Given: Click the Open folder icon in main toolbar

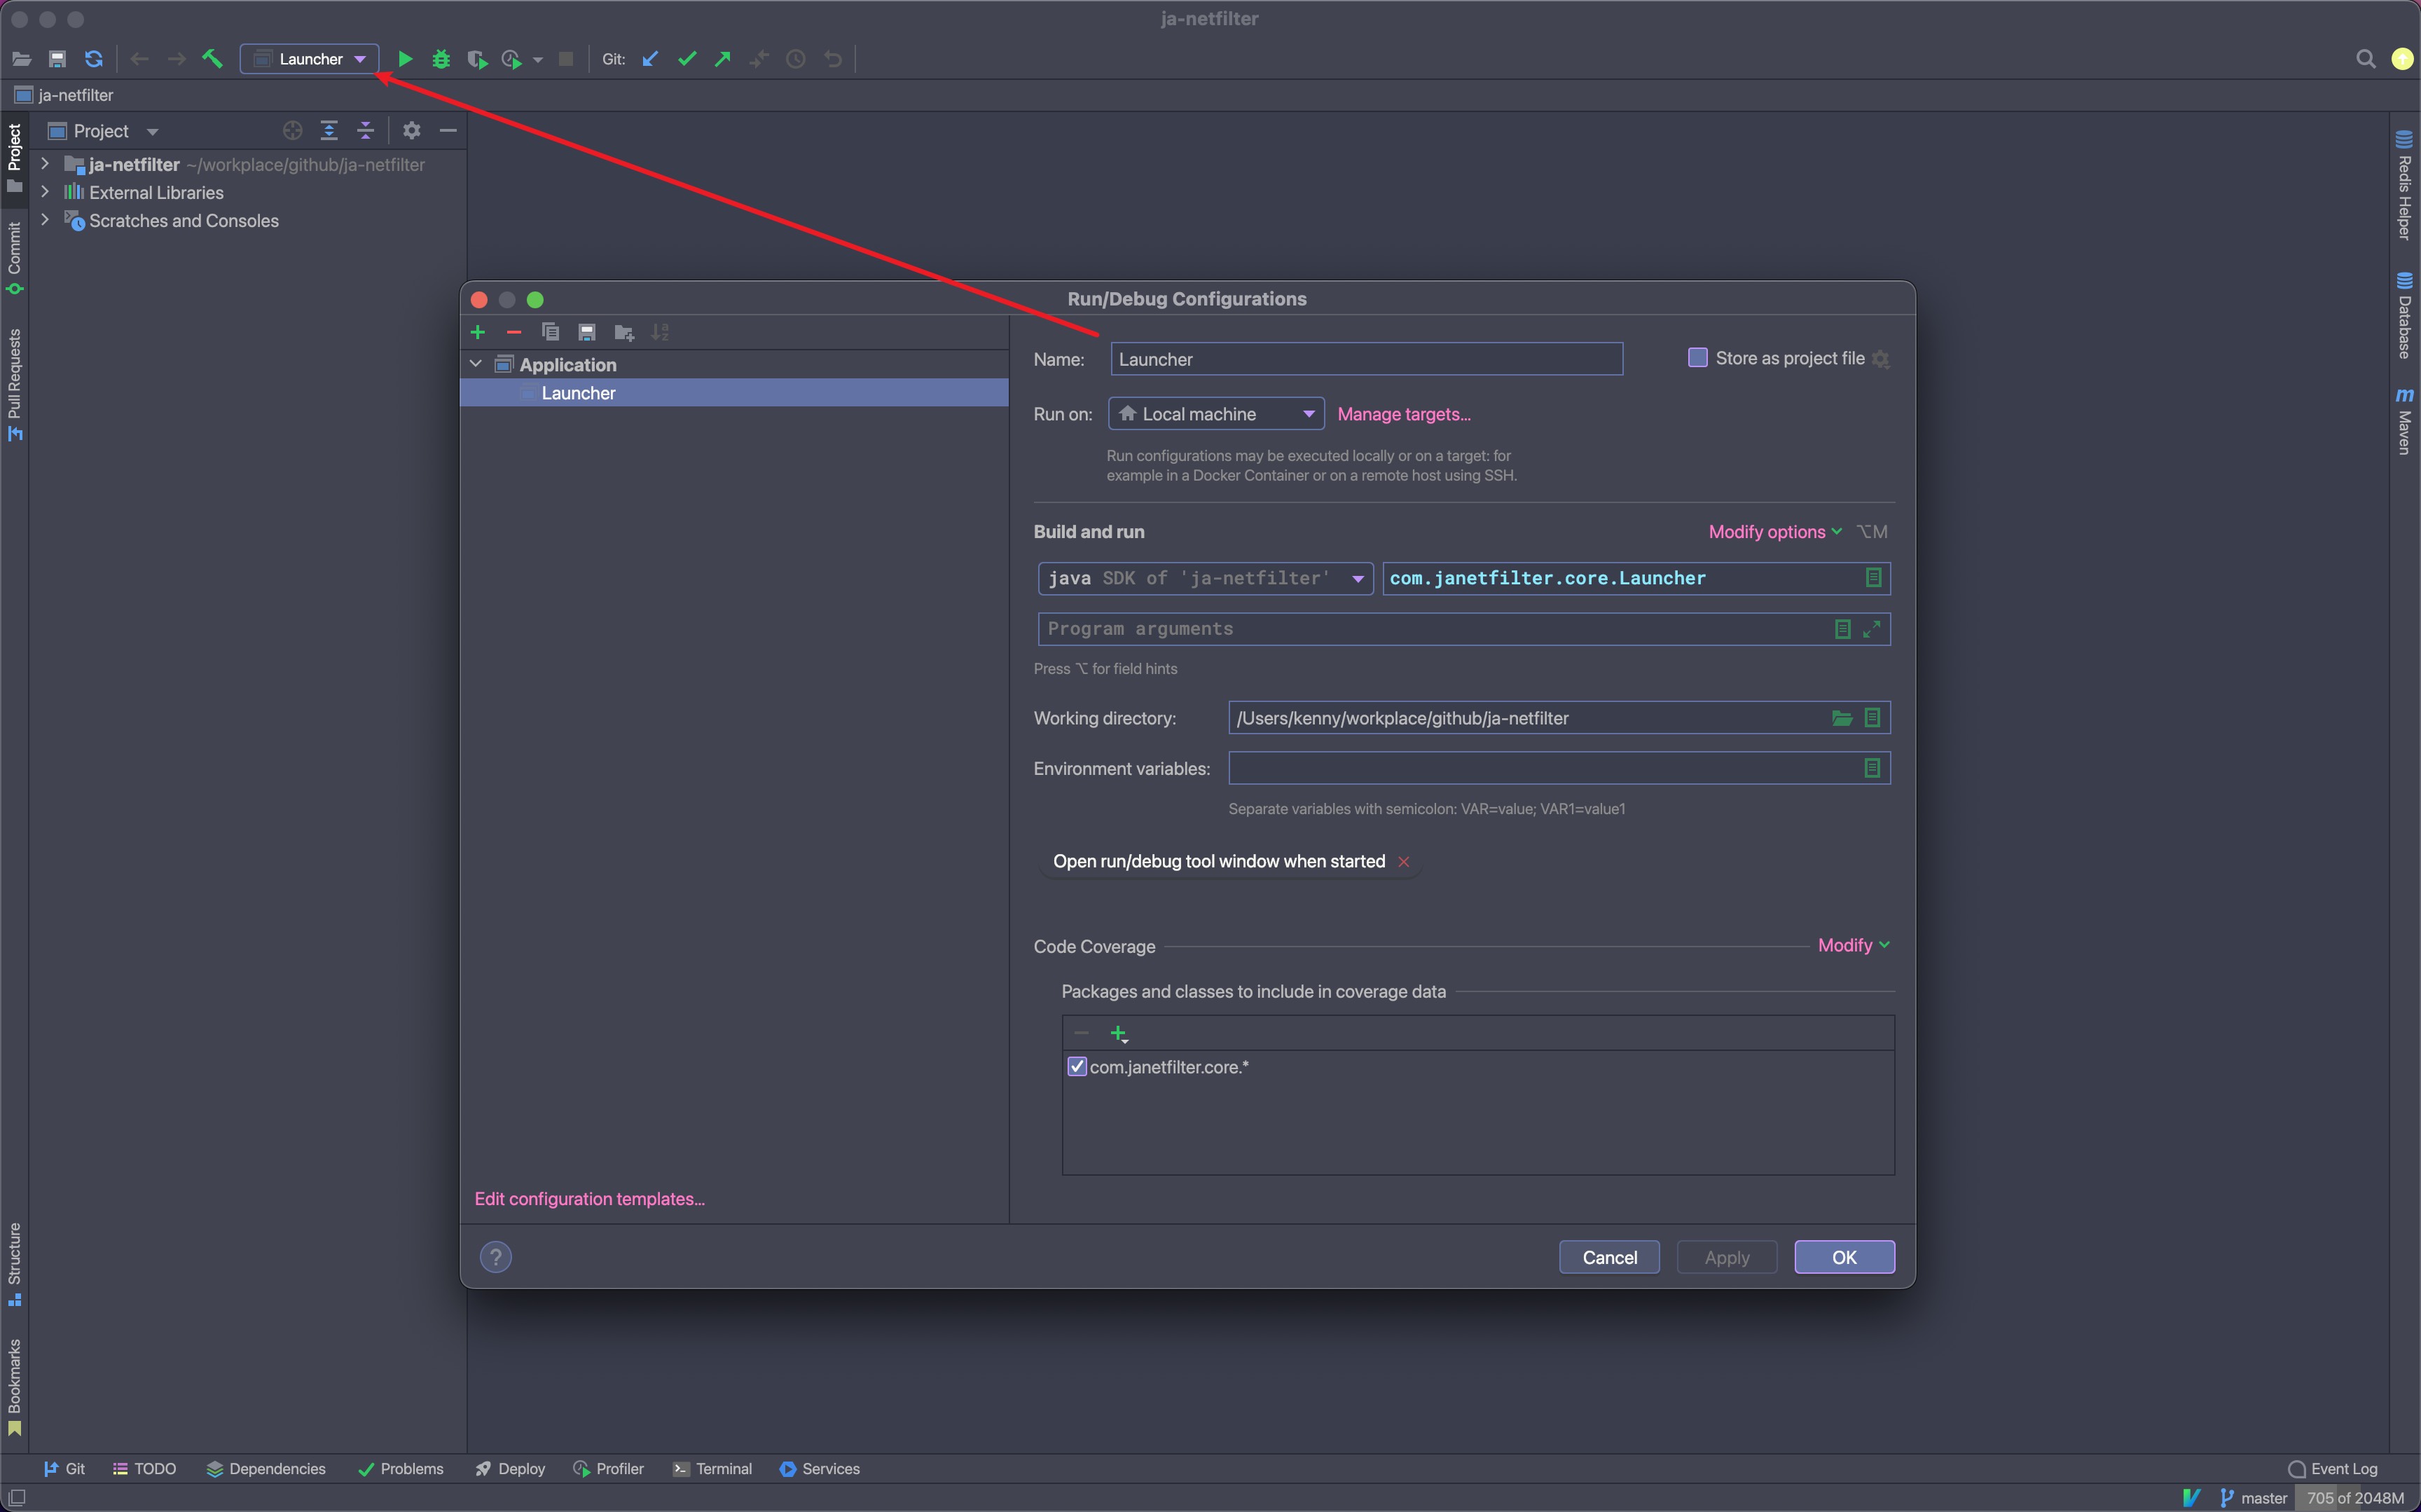Looking at the screenshot, I should (21, 59).
